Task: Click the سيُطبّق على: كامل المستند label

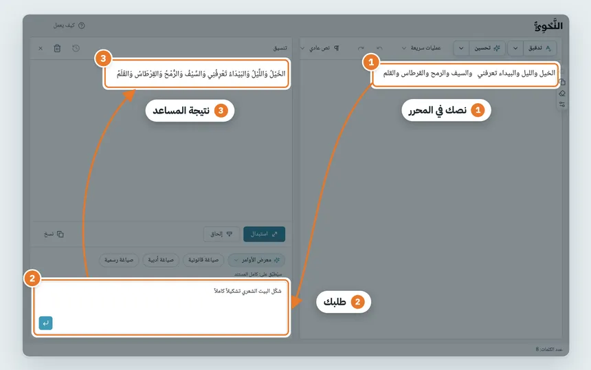Action: click(x=258, y=274)
